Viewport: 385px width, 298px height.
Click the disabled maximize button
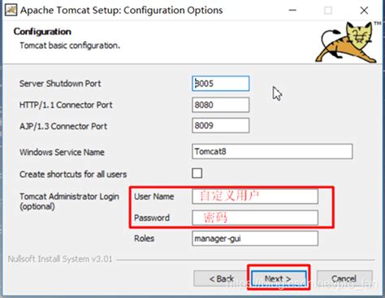click(x=328, y=11)
